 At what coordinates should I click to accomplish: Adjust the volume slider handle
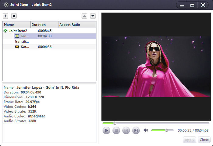(x=166, y=130)
